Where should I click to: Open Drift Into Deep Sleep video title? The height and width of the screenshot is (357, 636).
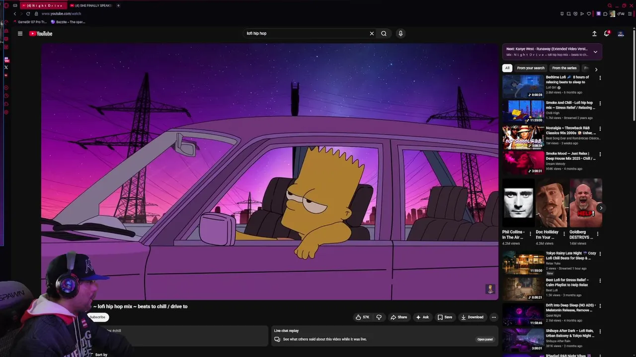(571, 308)
